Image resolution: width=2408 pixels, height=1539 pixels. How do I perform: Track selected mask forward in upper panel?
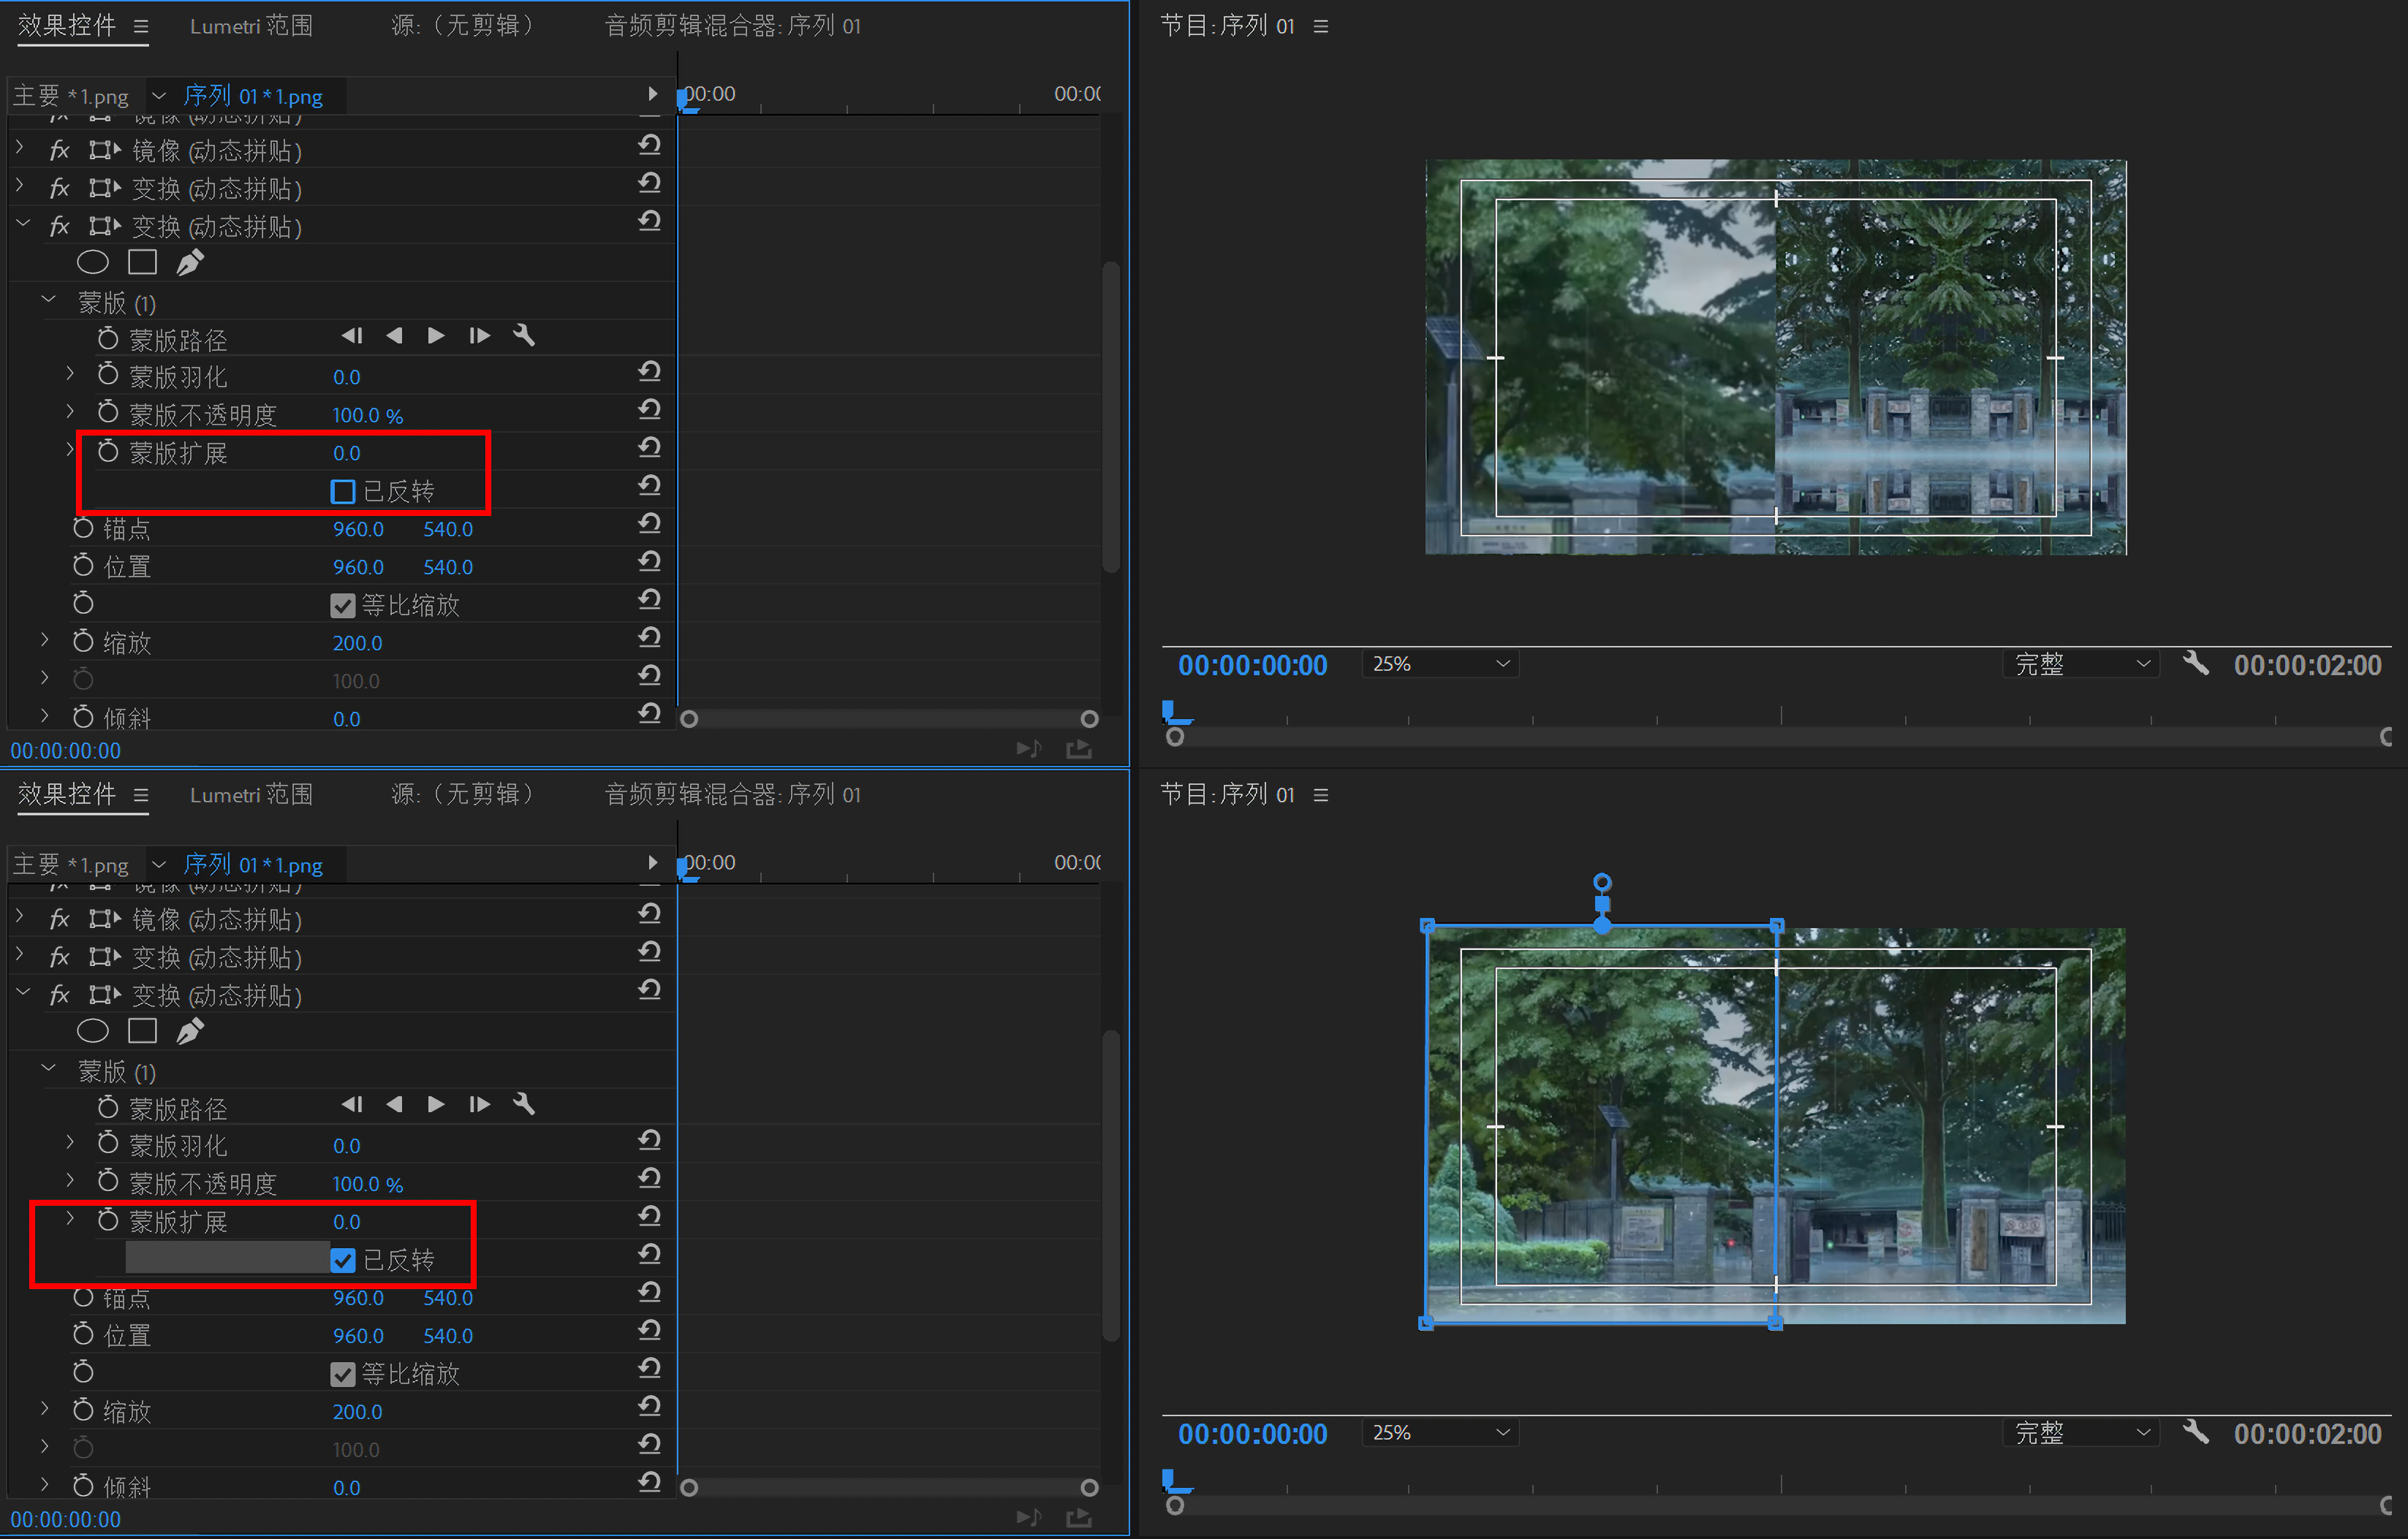[x=436, y=335]
